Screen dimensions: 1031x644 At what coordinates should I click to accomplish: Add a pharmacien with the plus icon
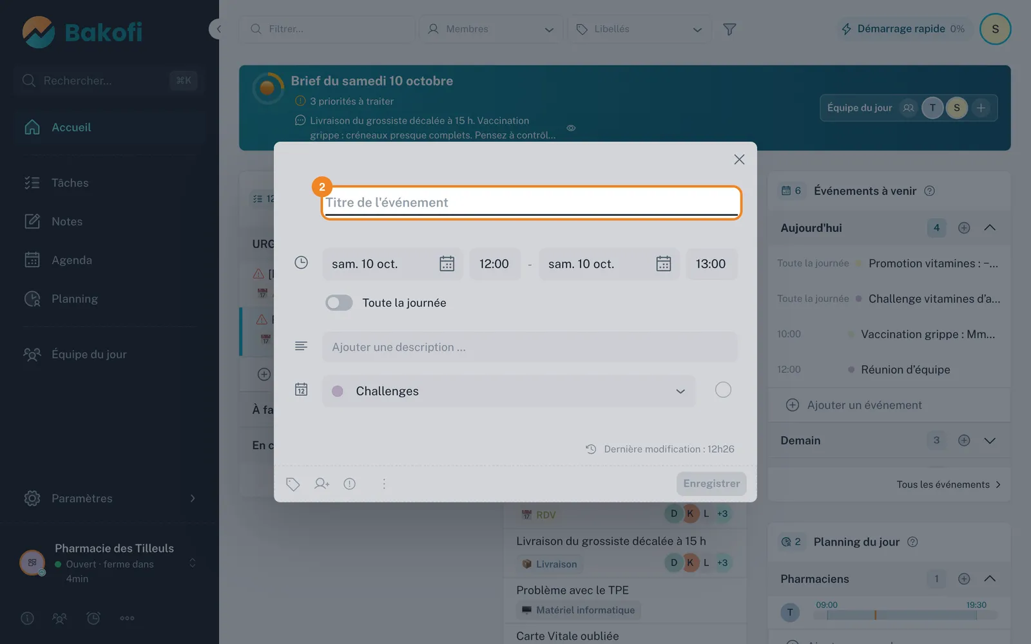[964, 579]
